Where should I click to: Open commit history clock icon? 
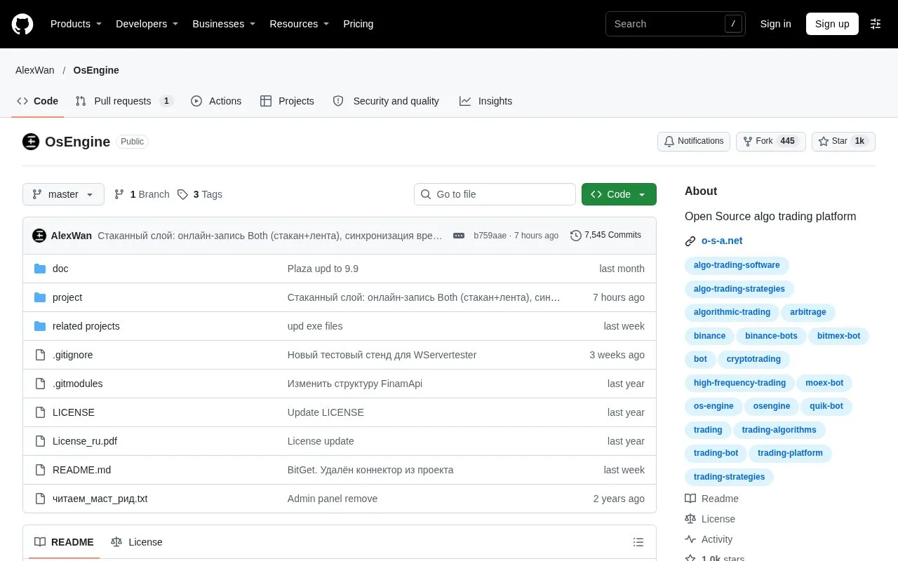pos(576,236)
